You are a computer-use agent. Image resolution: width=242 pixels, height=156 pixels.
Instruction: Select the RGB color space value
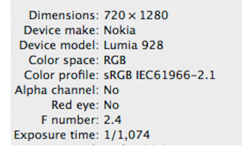pyautogui.click(x=115, y=60)
